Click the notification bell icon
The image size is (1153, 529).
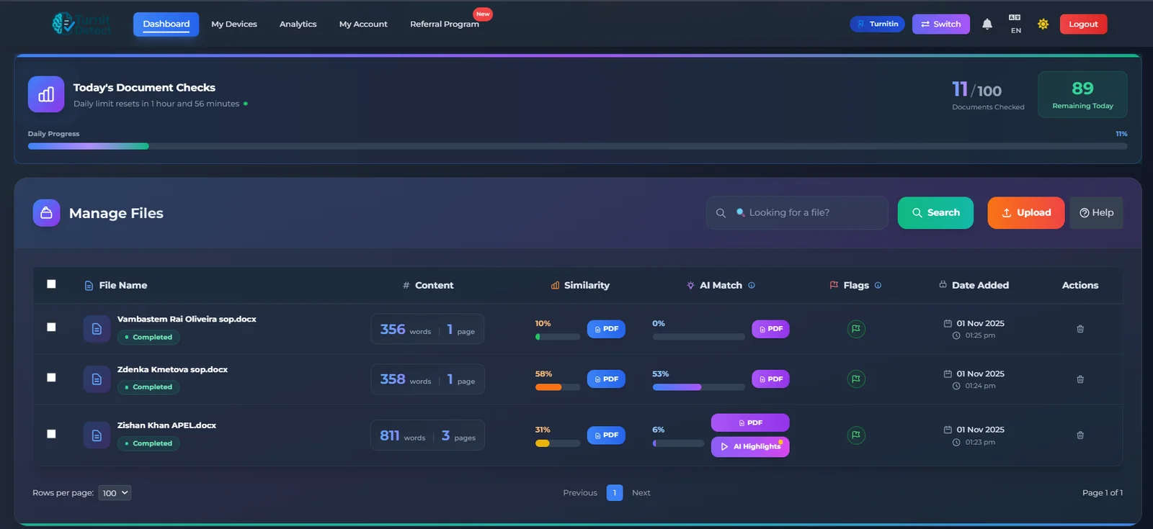987,24
